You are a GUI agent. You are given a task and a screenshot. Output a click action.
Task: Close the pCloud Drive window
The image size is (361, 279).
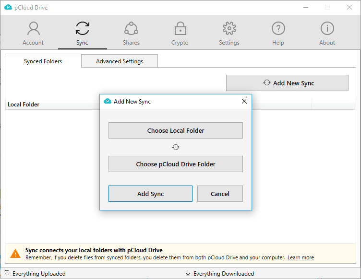(x=349, y=7)
